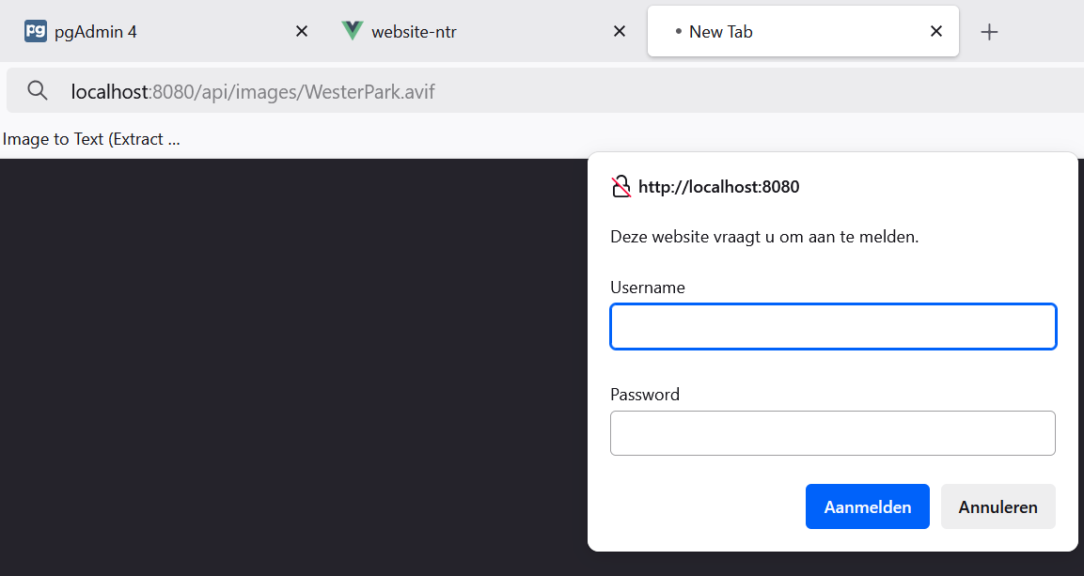Switch to the pgAdmin 4 tab
The image size is (1084, 576).
coord(150,32)
